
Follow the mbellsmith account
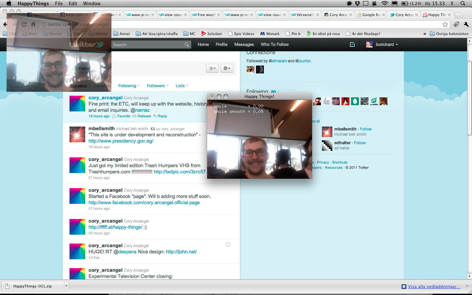tap(365, 129)
